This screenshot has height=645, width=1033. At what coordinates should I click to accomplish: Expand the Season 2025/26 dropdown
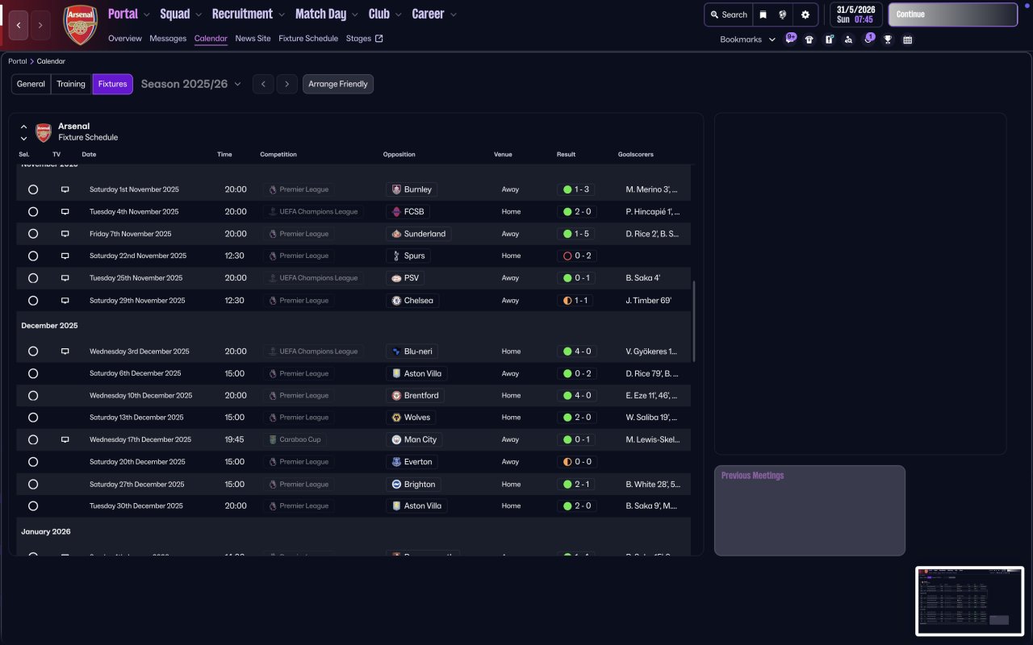[x=191, y=84]
